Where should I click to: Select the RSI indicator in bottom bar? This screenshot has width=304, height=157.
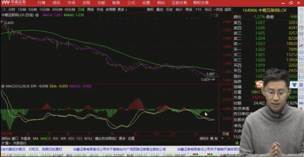[x=56, y=138]
